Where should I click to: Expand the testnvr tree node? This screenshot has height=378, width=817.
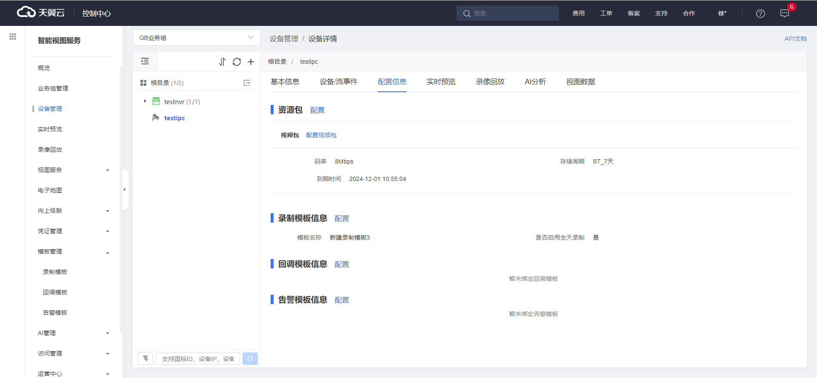[145, 102]
